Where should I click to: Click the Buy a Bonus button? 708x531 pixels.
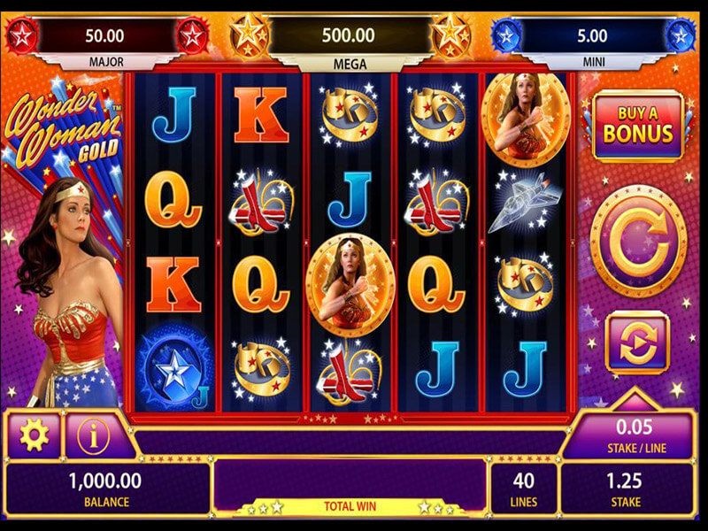click(637, 126)
